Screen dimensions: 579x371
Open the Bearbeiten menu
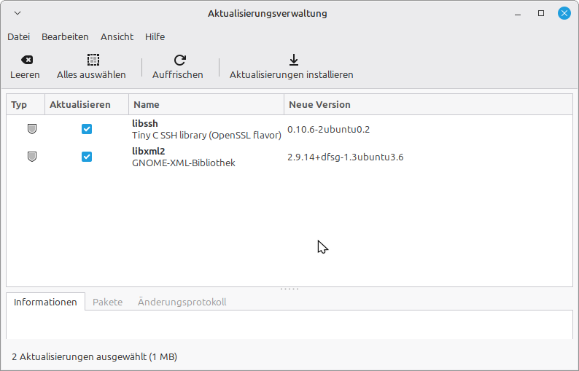[x=65, y=36]
